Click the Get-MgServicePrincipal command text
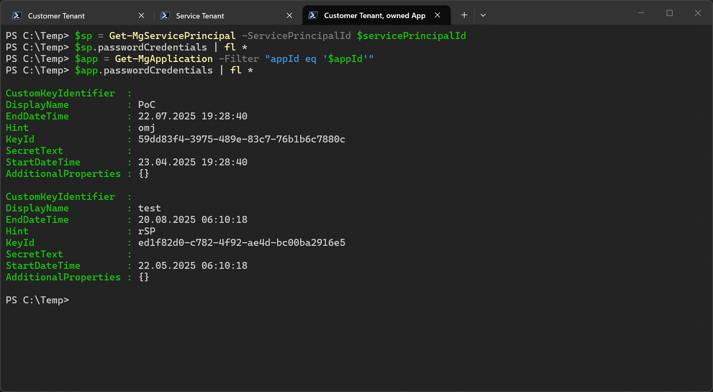The image size is (713, 392). (x=172, y=36)
